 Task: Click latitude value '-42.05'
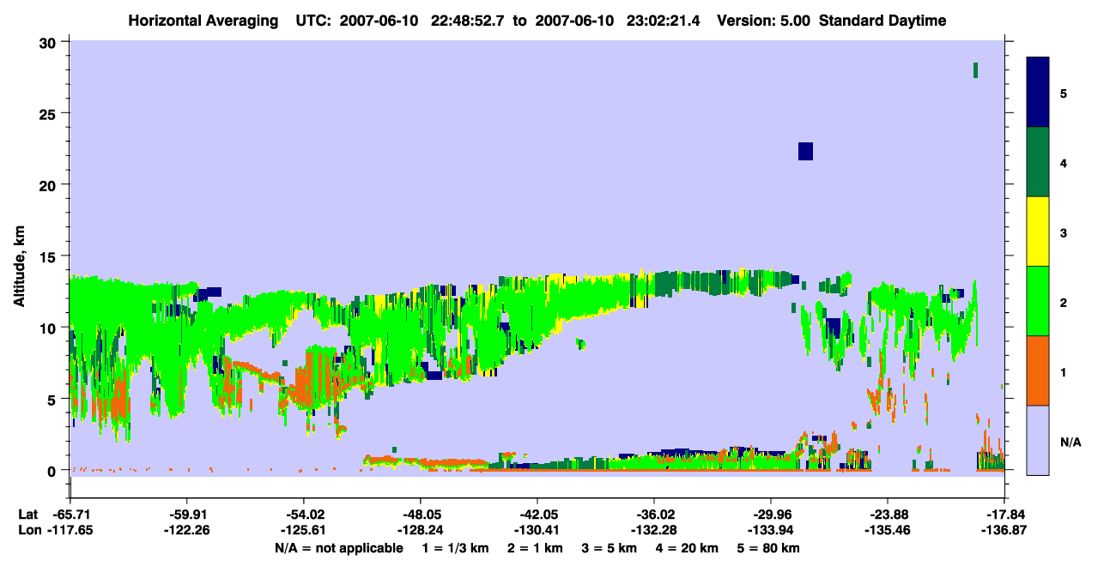pos(537,515)
